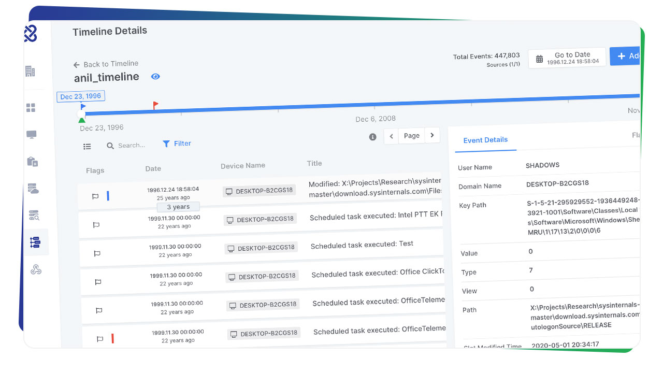The image size is (663, 373).
Task: Click the Page number field
Action: click(x=412, y=136)
